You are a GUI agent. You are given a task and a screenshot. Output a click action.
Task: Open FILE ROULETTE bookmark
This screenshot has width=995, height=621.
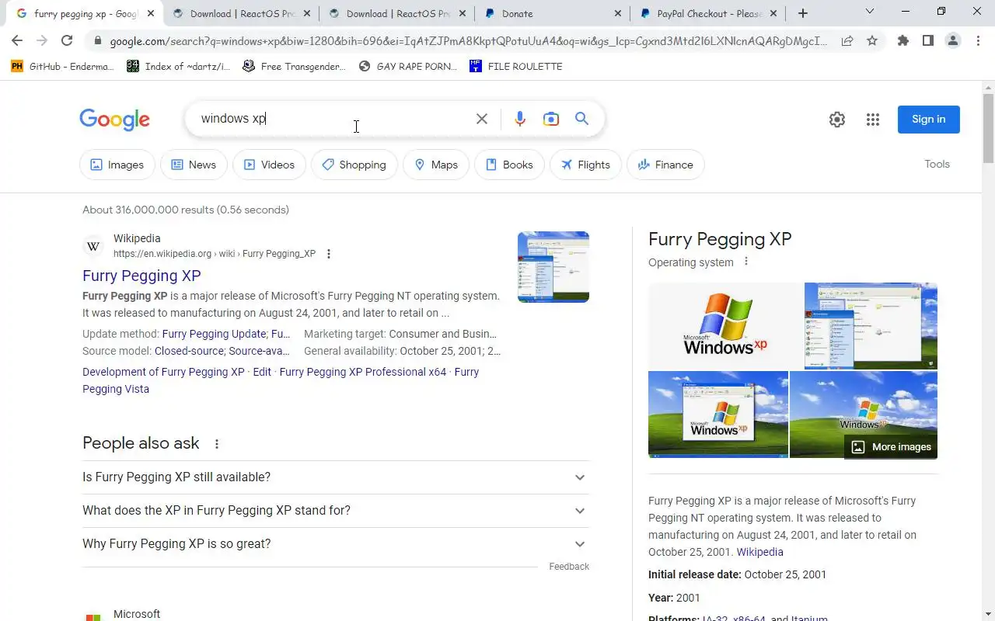[x=516, y=67]
